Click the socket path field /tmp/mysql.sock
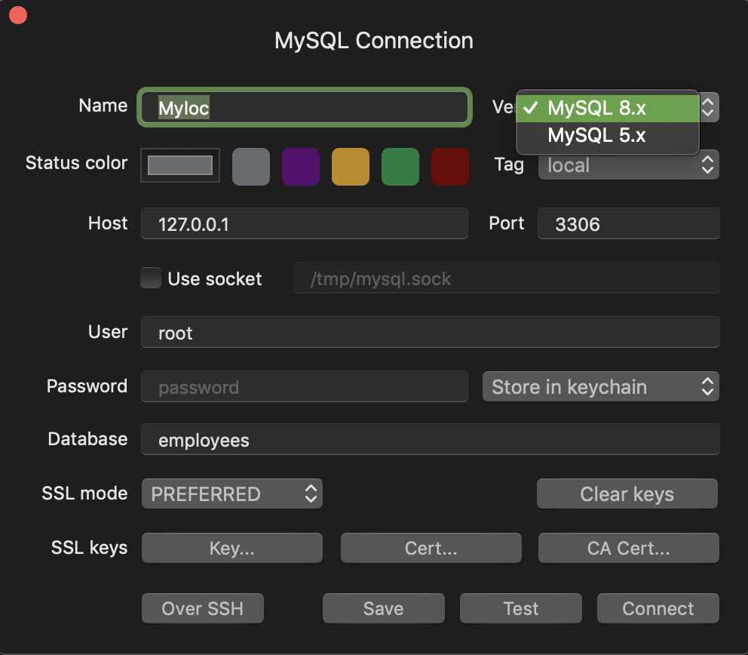 click(506, 278)
